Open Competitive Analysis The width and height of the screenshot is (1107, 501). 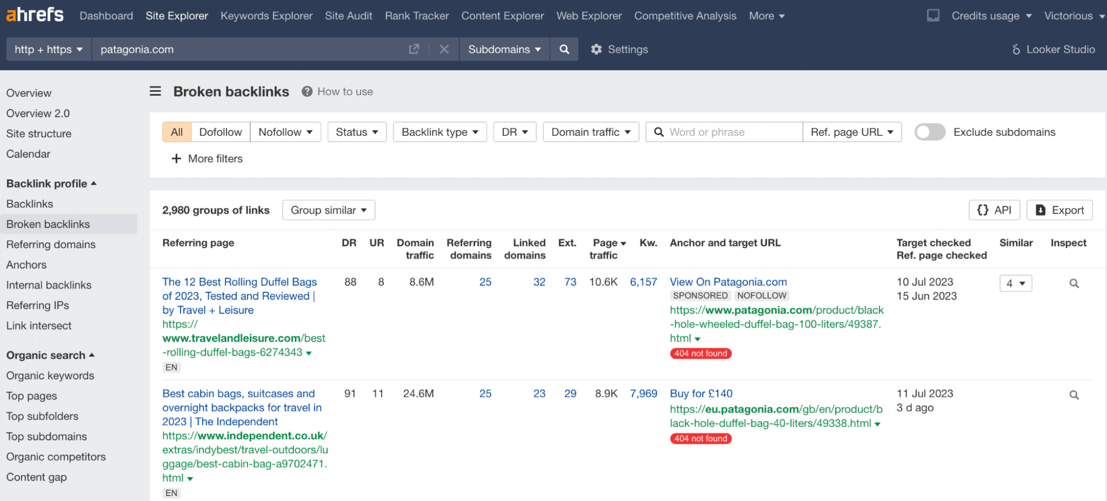click(x=685, y=16)
